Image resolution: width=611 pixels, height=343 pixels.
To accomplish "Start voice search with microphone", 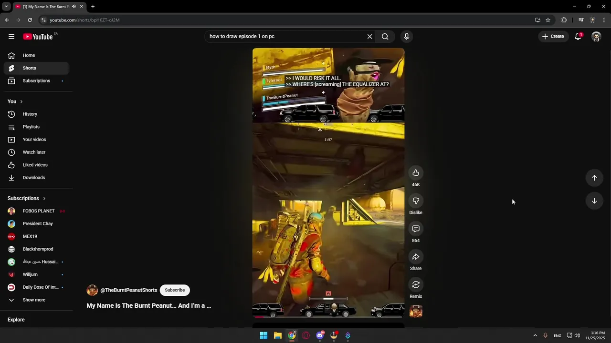I will 407,36.
